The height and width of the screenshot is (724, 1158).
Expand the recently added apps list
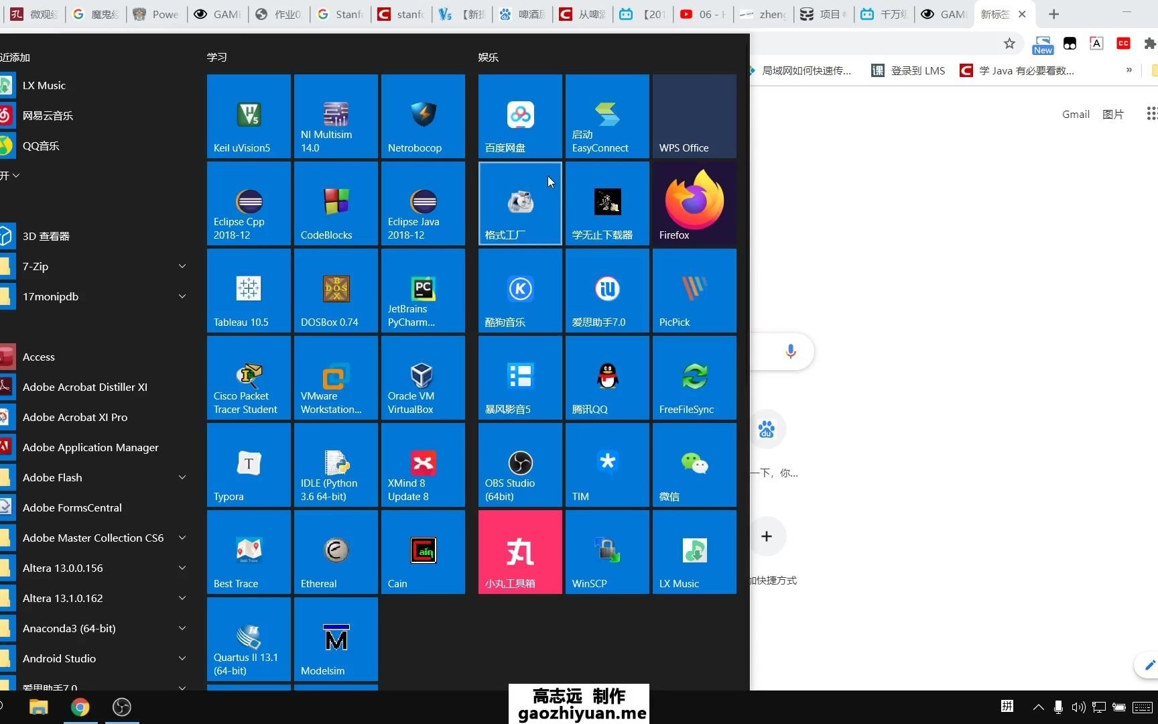10,176
